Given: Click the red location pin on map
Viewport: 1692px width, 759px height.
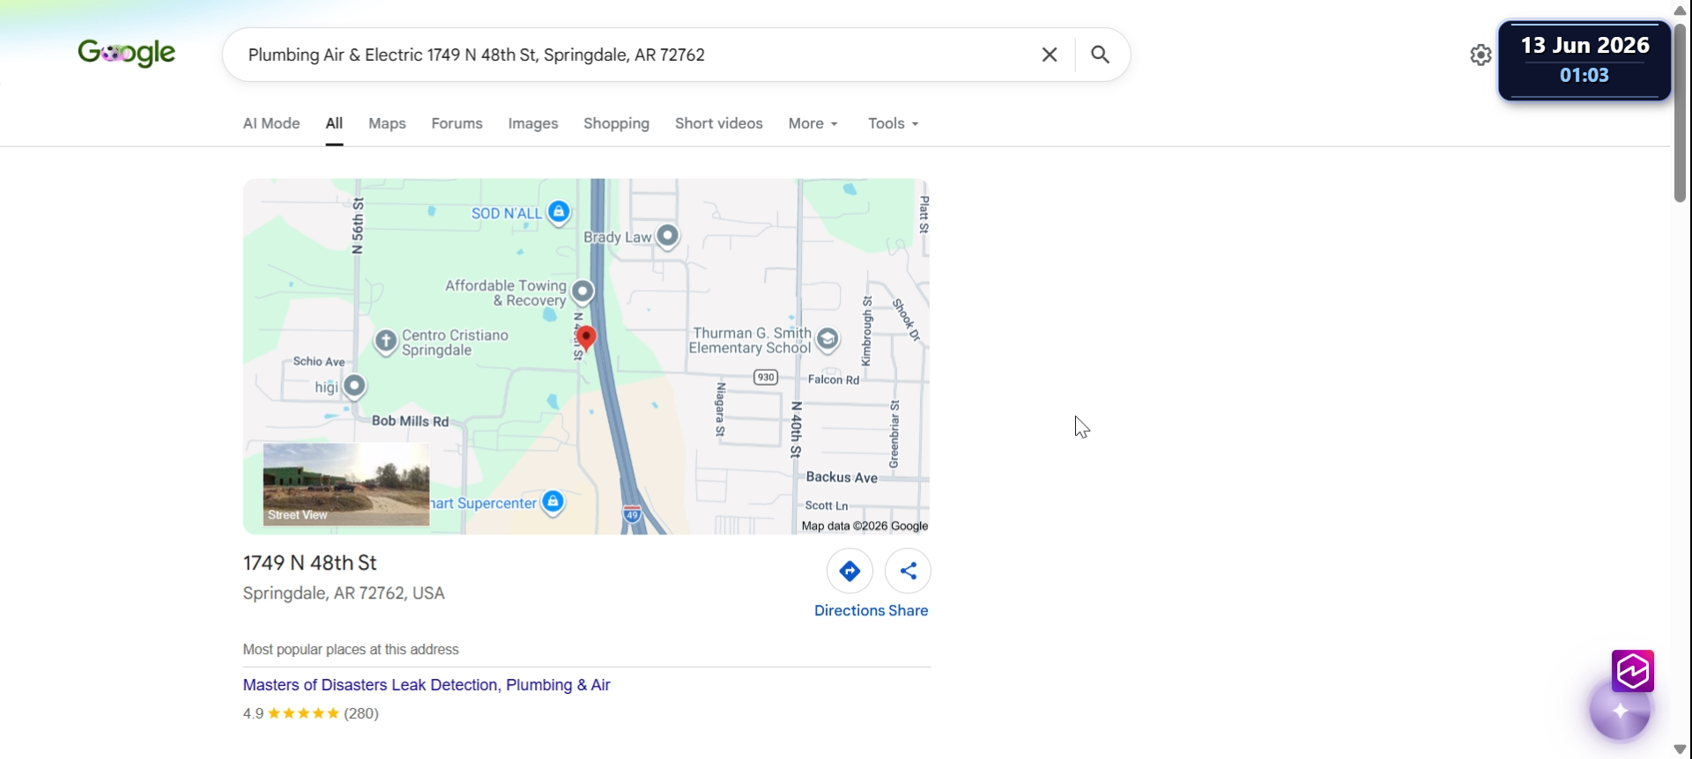Looking at the screenshot, I should [586, 338].
